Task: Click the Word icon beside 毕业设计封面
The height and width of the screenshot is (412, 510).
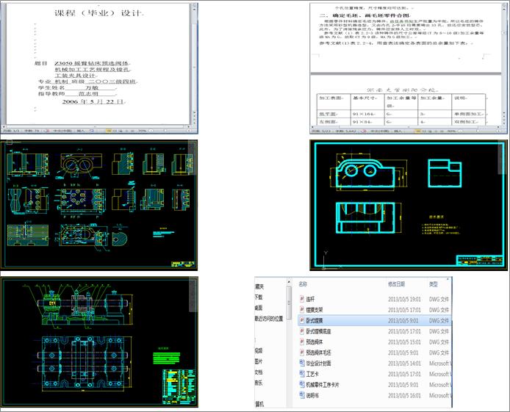Action: coord(302,364)
